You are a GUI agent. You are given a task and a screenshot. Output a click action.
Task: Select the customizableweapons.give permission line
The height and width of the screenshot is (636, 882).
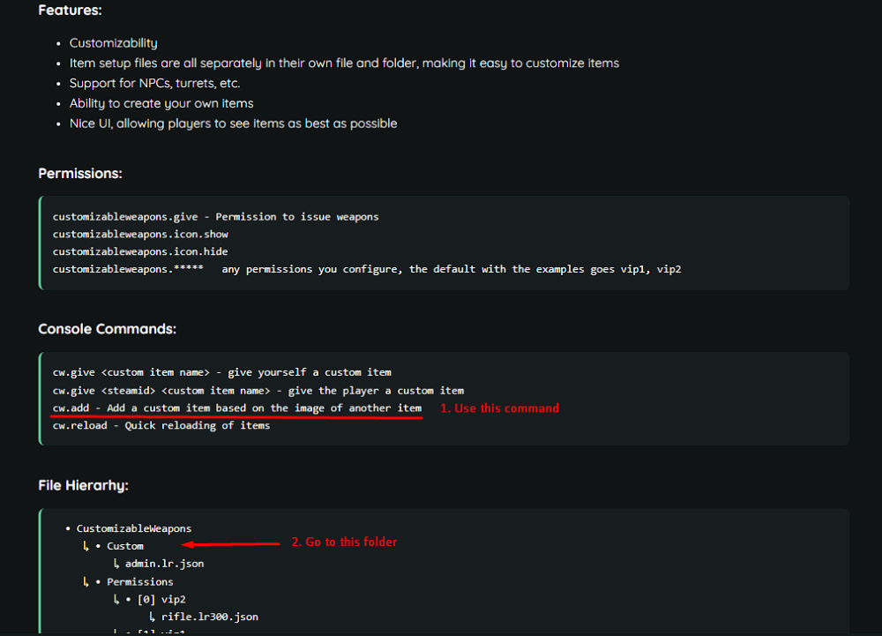point(215,217)
